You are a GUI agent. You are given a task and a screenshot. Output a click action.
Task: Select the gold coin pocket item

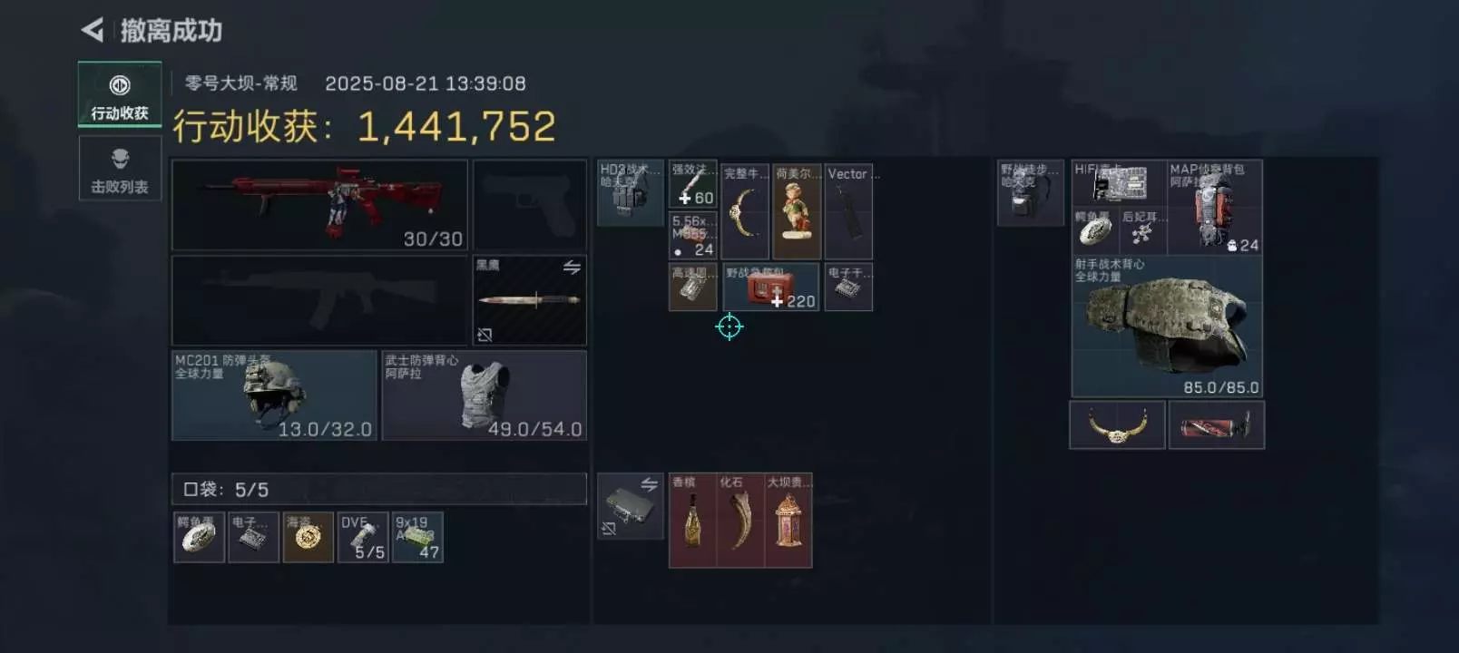(308, 537)
